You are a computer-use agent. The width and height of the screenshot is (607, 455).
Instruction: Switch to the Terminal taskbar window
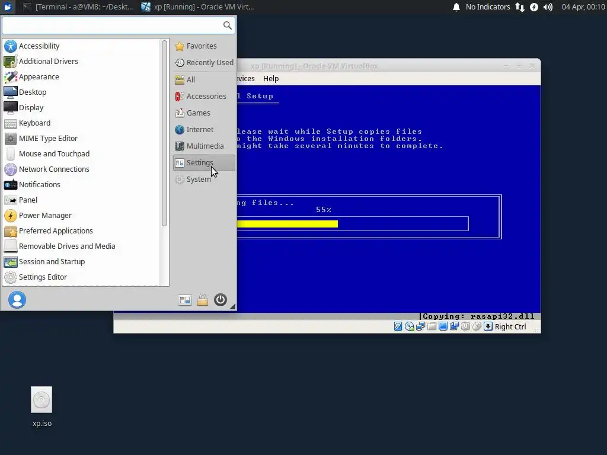(78, 7)
